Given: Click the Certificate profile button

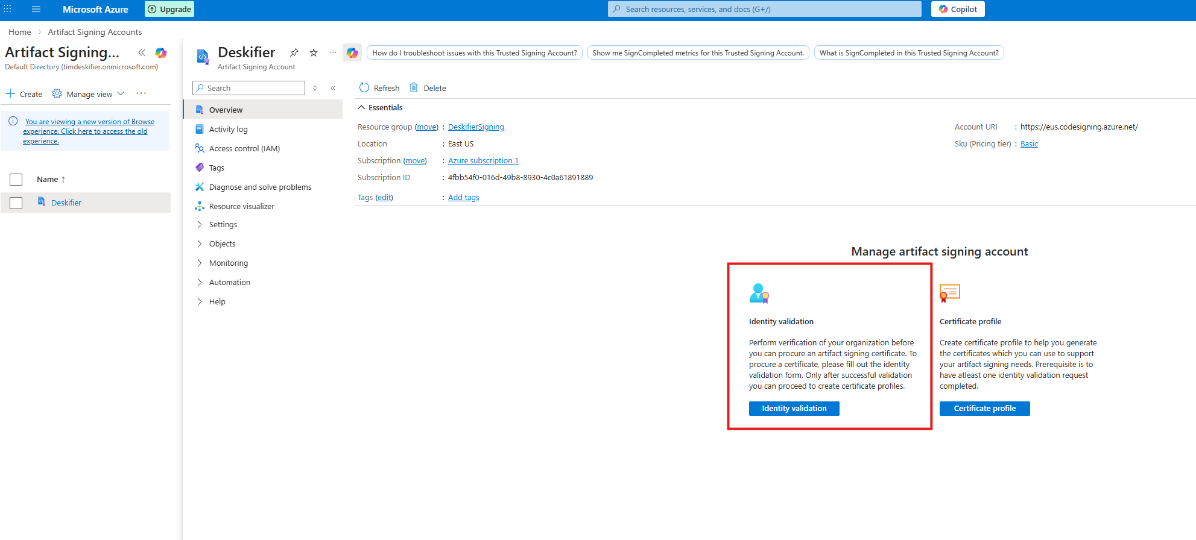Looking at the screenshot, I should coord(985,409).
